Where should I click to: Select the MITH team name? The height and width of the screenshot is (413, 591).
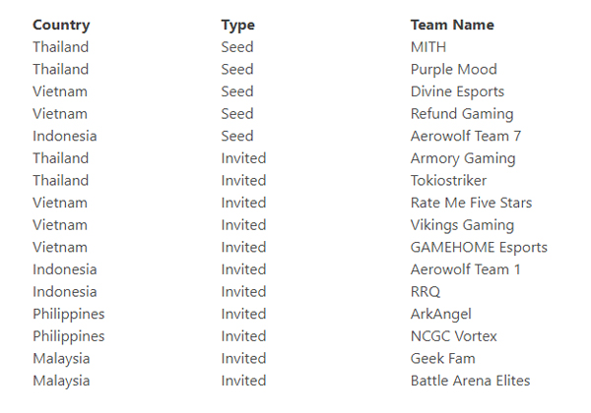point(428,47)
